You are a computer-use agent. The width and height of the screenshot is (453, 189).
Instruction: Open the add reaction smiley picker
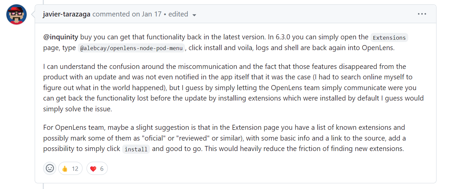(50, 168)
